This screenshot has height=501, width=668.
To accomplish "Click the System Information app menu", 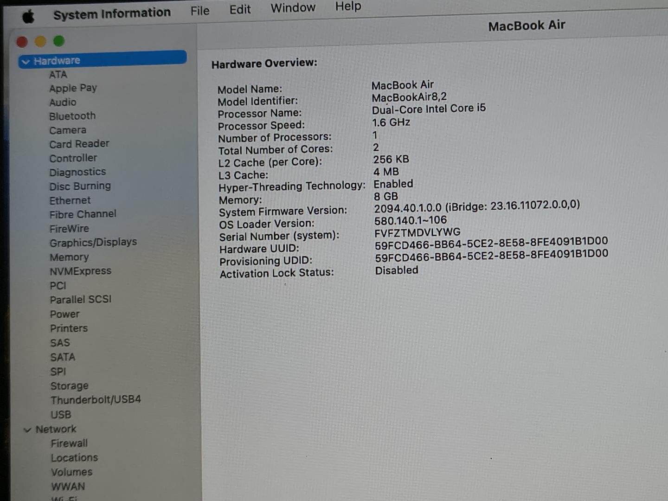I will 112,13.
